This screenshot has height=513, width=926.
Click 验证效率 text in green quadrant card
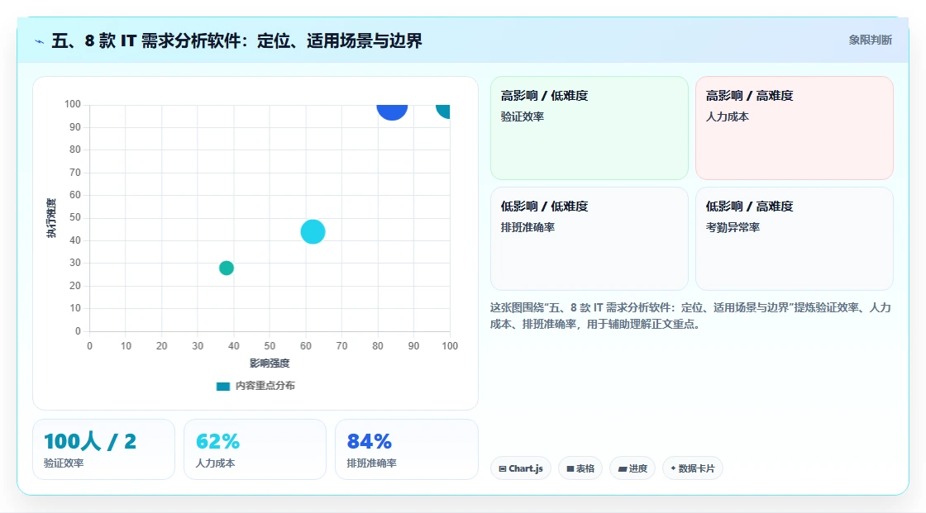click(x=522, y=116)
